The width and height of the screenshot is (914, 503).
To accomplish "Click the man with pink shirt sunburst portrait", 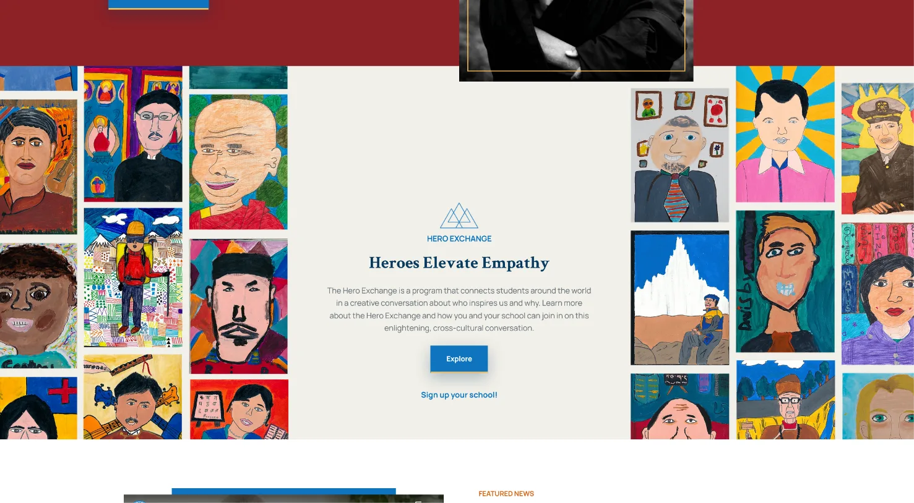I will pyautogui.click(x=785, y=134).
